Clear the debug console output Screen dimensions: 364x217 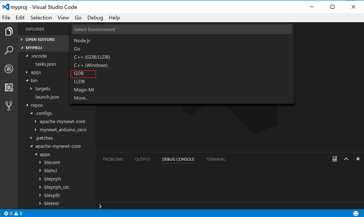[334, 159]
